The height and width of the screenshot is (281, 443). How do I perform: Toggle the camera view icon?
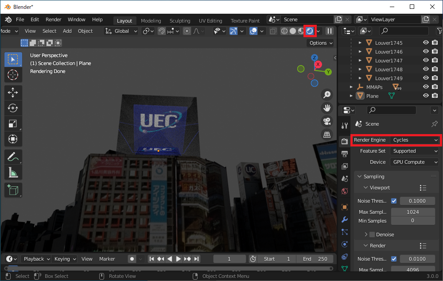click(x=327, y=121)
